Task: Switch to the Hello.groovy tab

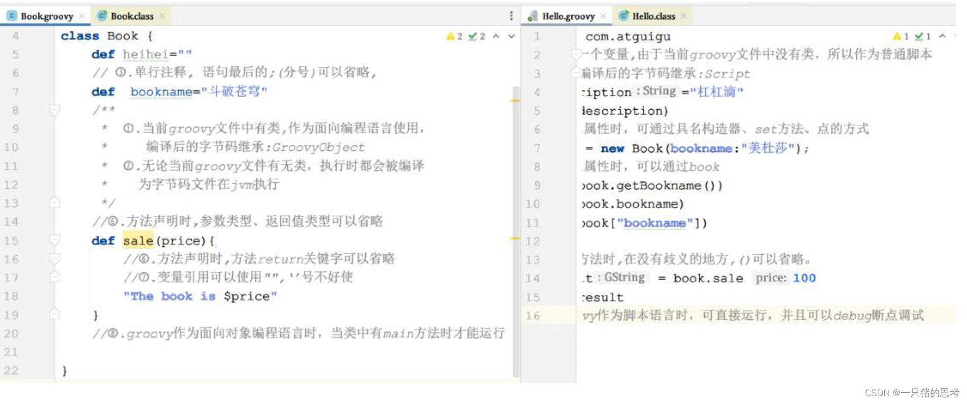Action: point(568,16)
